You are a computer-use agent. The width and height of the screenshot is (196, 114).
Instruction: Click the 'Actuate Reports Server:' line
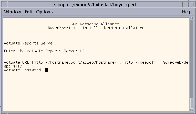click(30, 43)
